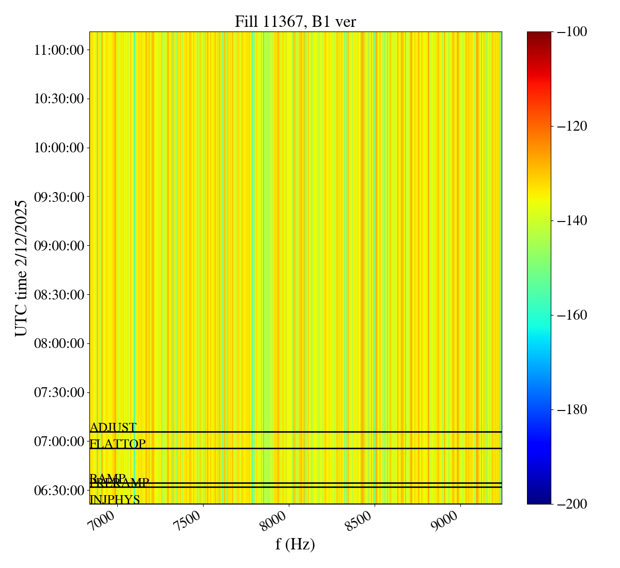Select the 10:00:00 time tick label
Image resolution: width=620 pixels, height=568 pixels.
pos(59,148)
